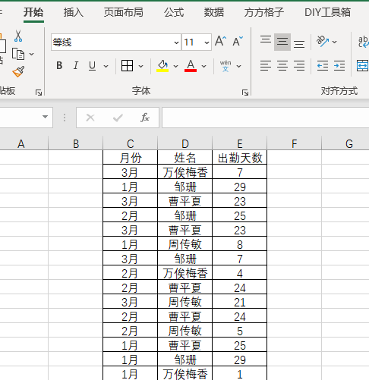The height and width of the screenshot is (380, 369).
Task: Open the 方方格子 tab
Action: pos(264,12)
